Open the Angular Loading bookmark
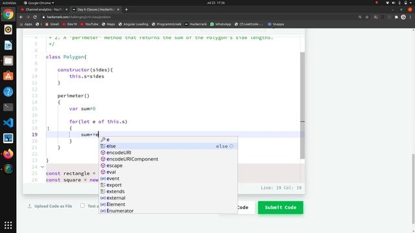 [x=134, y=24]
